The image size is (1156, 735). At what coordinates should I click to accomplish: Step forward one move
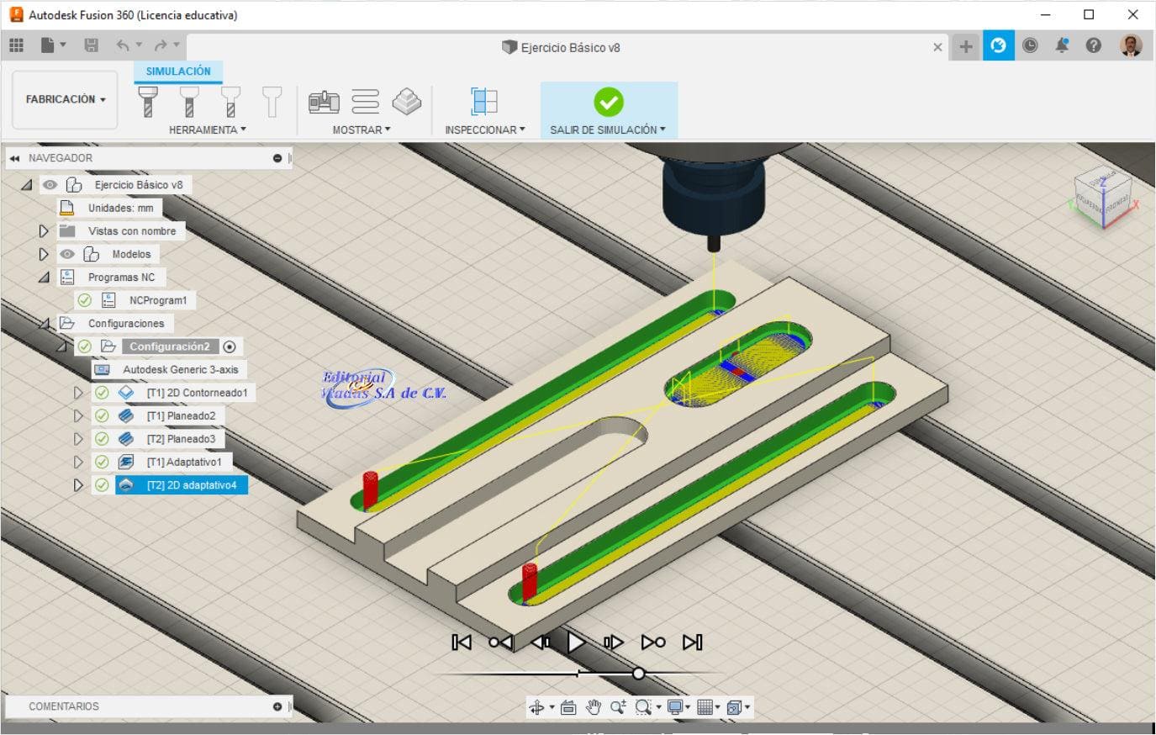click(614, 642)
